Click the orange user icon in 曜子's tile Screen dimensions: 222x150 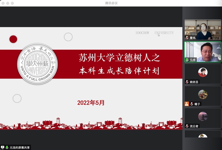[x=187, y=104]
